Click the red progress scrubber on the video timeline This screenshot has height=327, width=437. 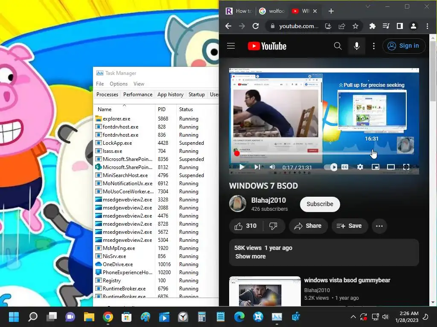pos(237,153)
